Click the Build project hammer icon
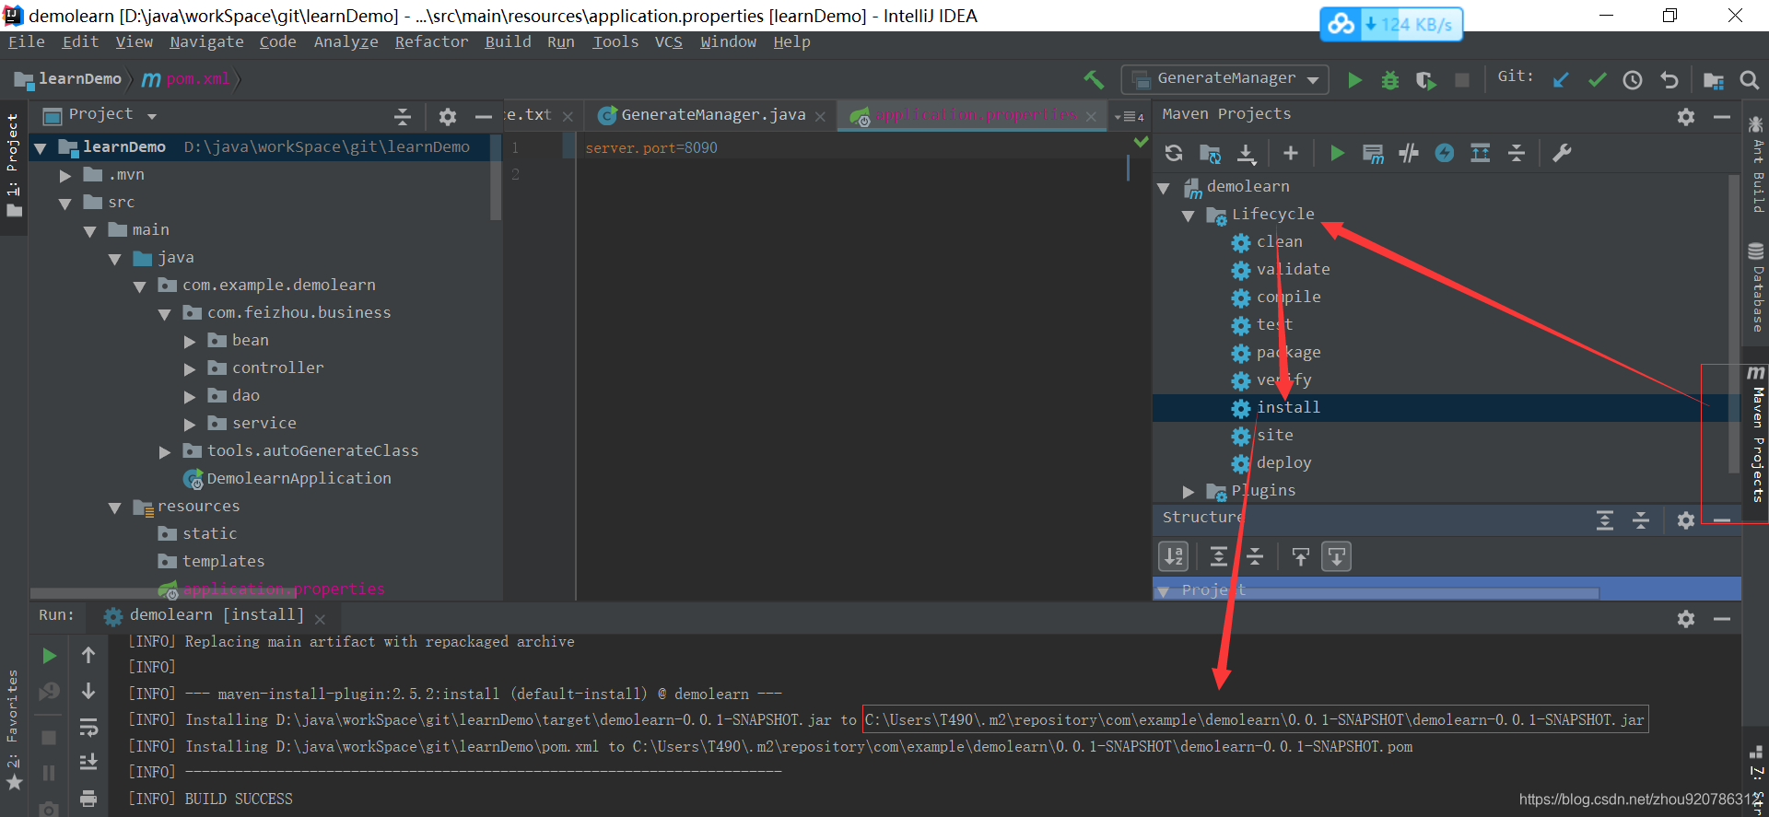 coord(1094,79)
